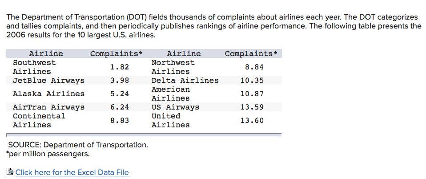Select the United Airlines cell
This screenshot has height=179, width=426.
tap(171, 121)
